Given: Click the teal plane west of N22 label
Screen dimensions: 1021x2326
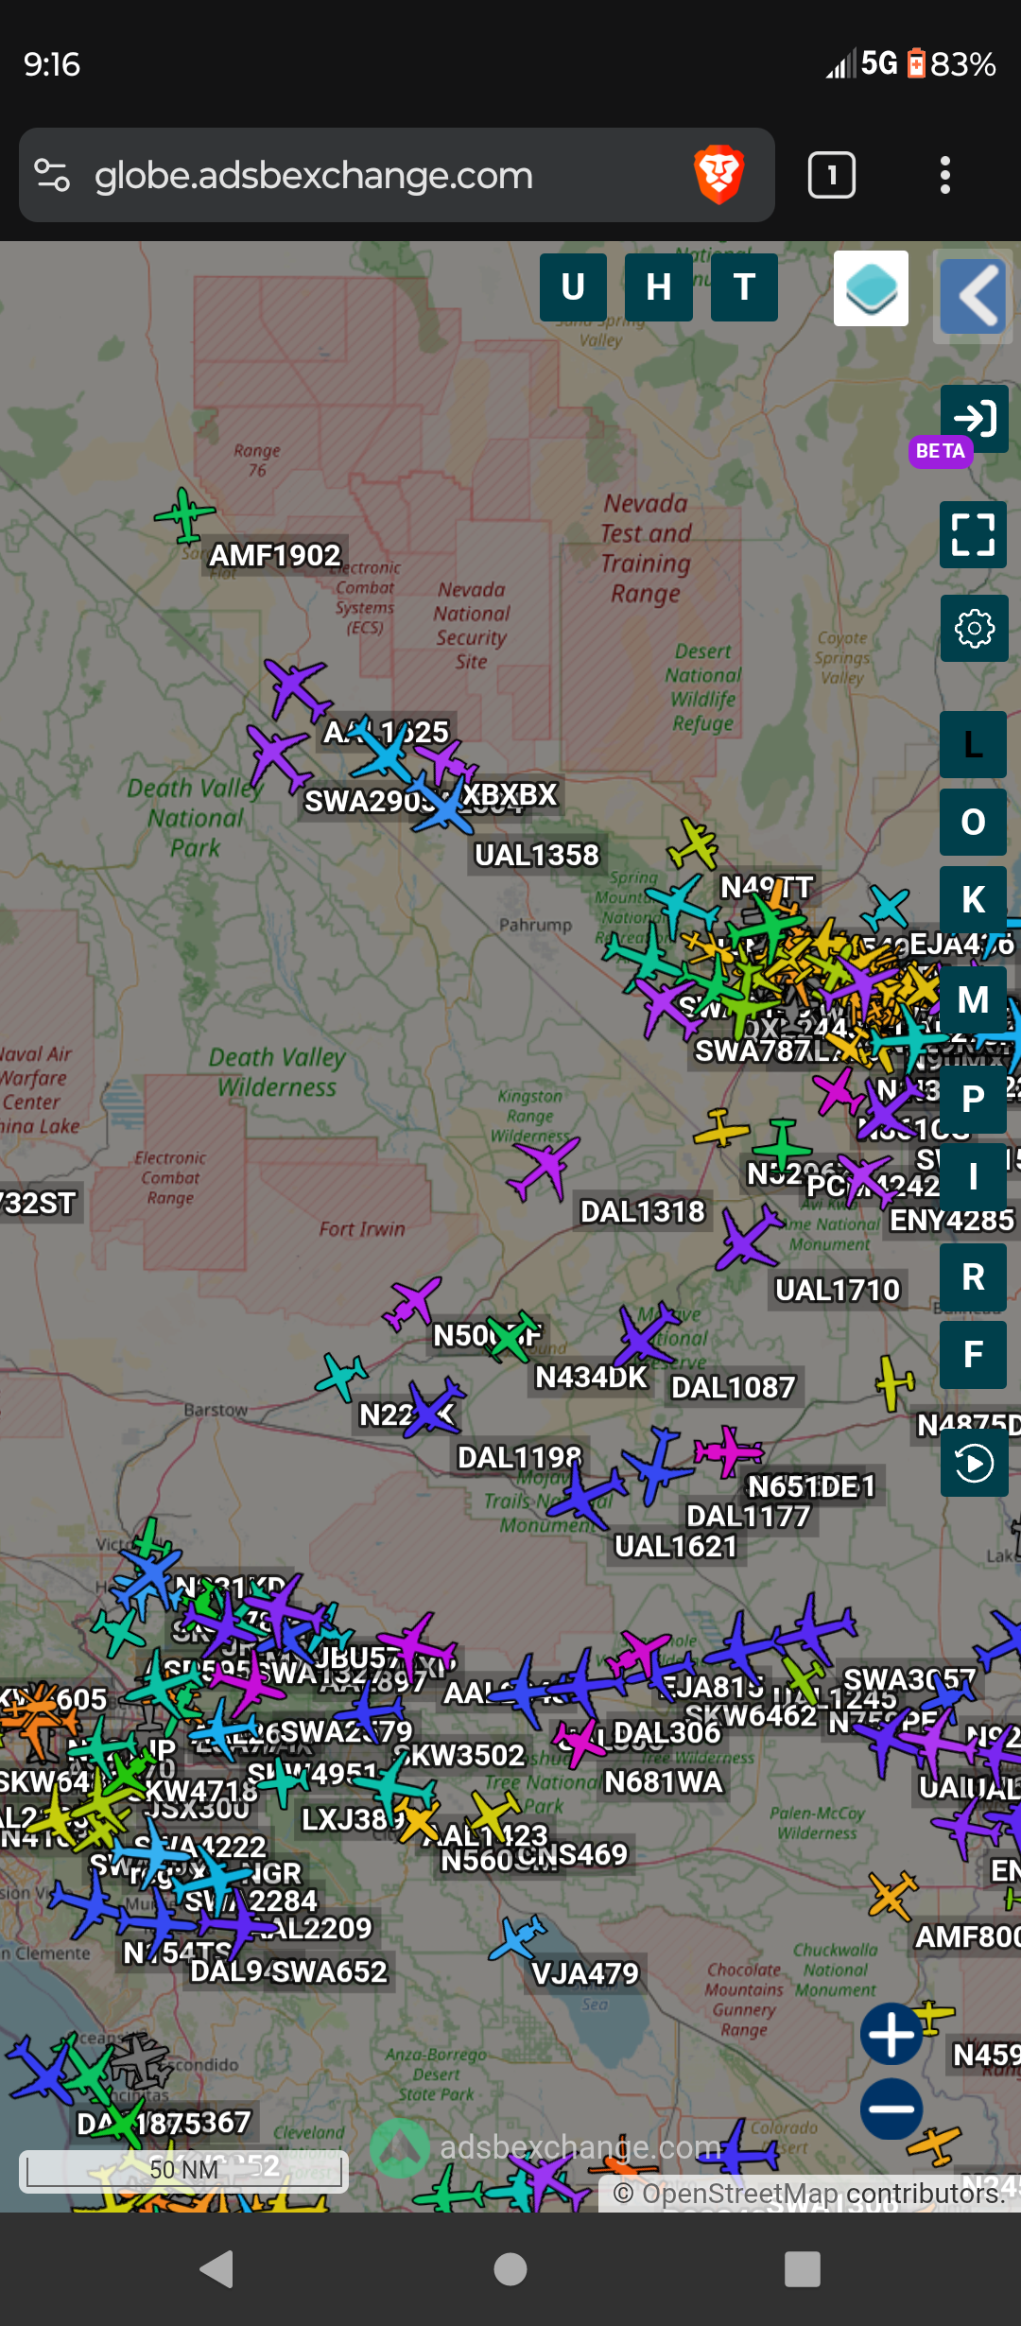Looking at the screenshot, I should point(341,1376).
